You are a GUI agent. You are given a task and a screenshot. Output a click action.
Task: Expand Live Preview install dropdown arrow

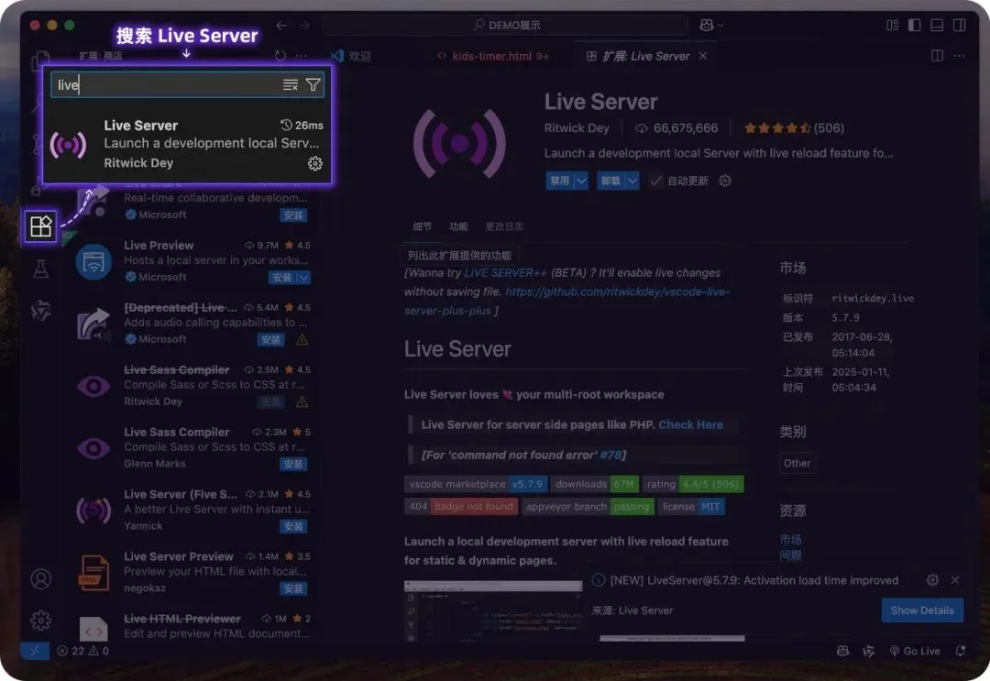point(303,277)
